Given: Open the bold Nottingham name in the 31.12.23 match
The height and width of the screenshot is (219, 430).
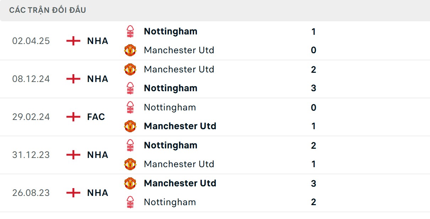Looking at the screenshot, I should (x=171, y=145).
